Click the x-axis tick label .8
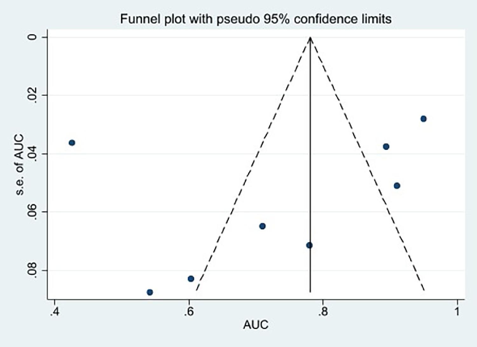 pos(323,311)
